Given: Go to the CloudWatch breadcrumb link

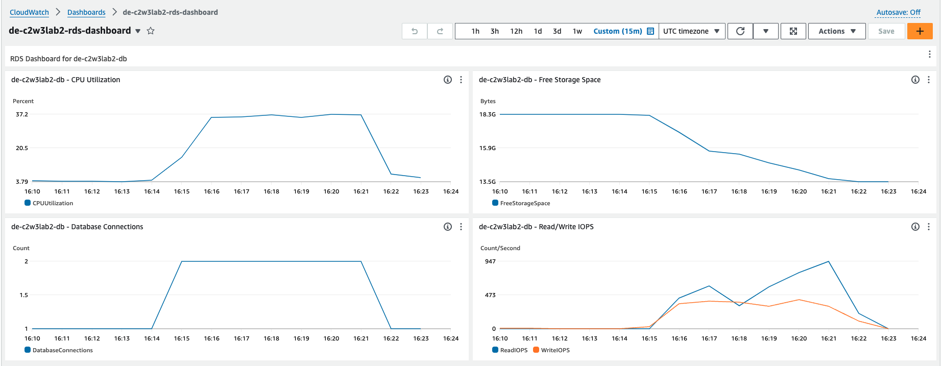Looking at the screenshot, I should (x=29, y=12).
